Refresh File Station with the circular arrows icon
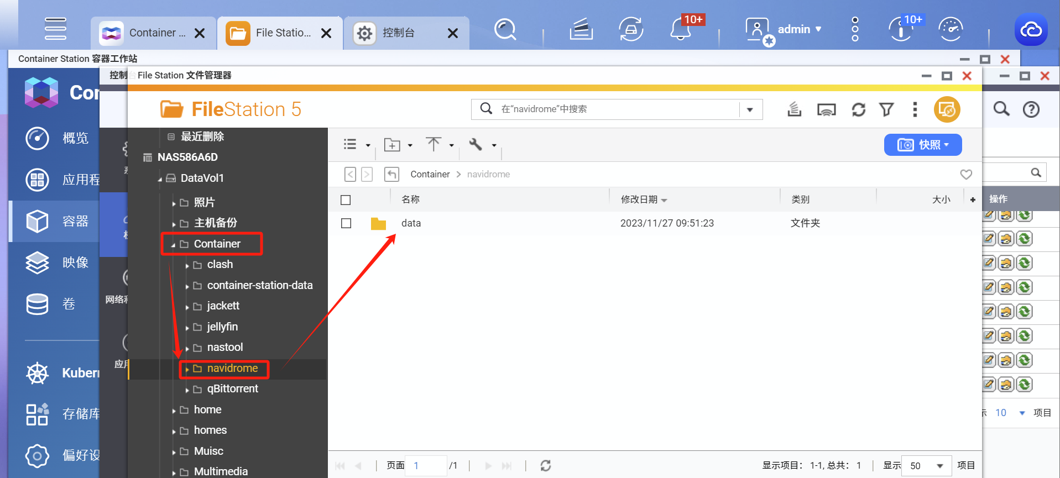 859,109
